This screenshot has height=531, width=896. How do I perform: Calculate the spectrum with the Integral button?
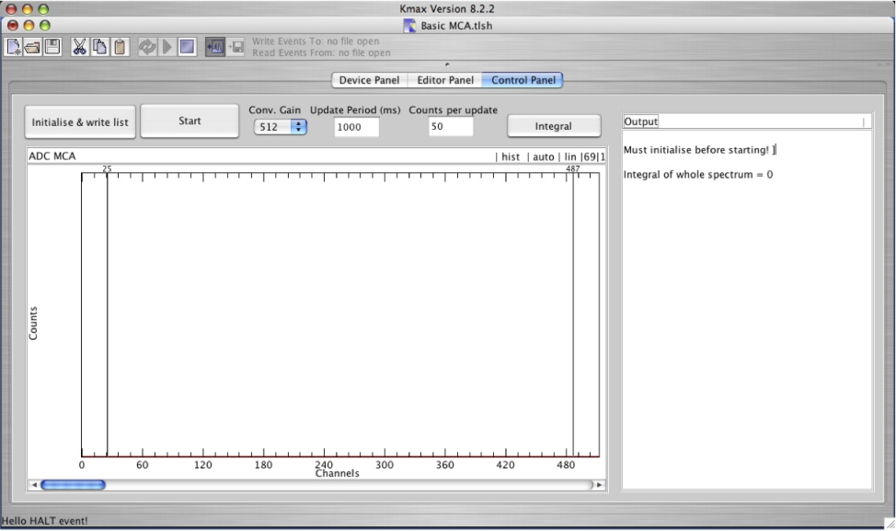[554, 126]
